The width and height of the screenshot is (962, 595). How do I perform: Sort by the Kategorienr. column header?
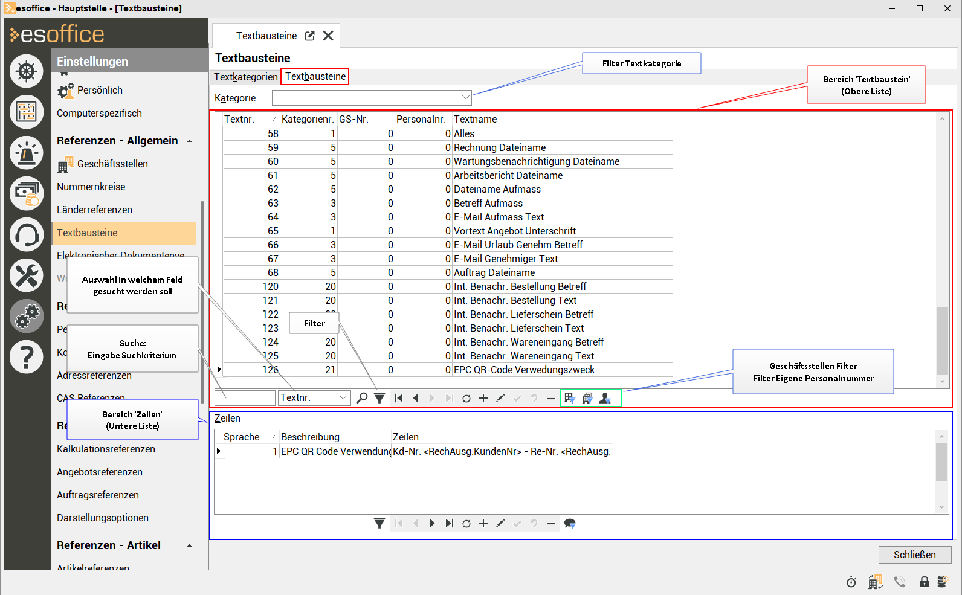pyautogui.click(x=309, y=119)
